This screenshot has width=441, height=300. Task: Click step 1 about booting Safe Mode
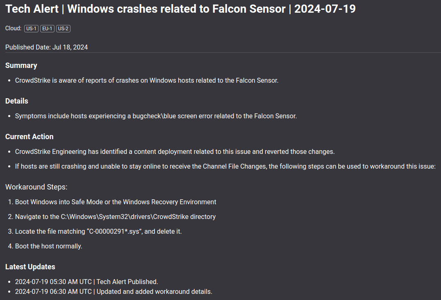[116, 202]
